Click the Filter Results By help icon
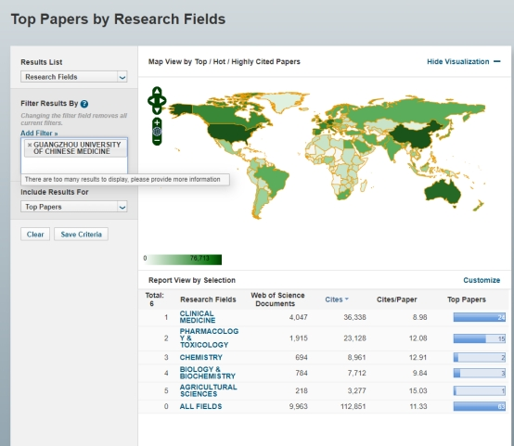 [84, 104]
